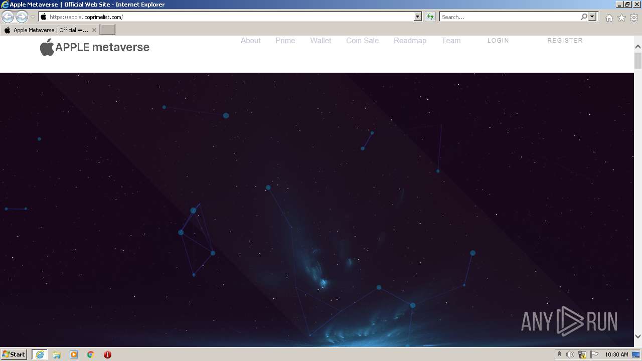Click the browser Forward arrow button

(x=22, y=17)
